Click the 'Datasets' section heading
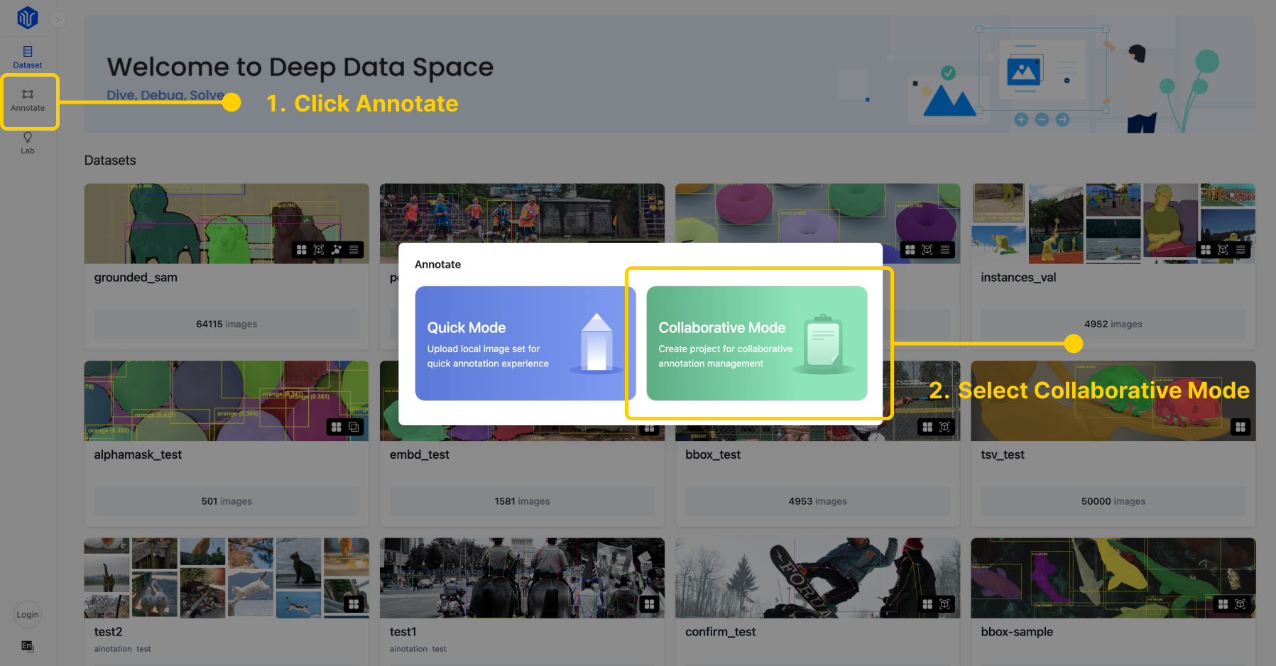This screenshot has width=1276, height=666. point(110,160)
